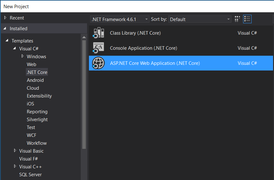Click the template tree scrollbar thumb
The image size is (274, 180).
click(x=84, y=94)
